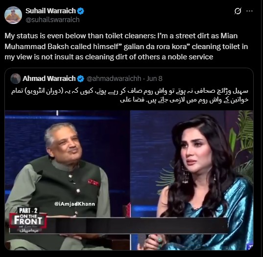Open Suhail Warraich's profile via display name
263x257 pixels.
50,11
